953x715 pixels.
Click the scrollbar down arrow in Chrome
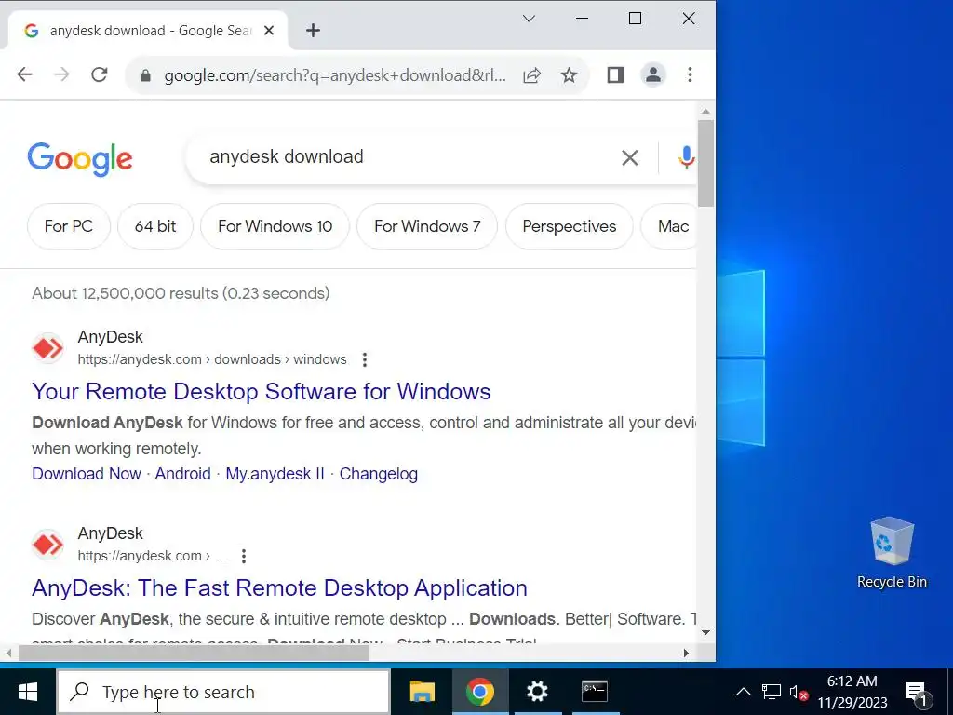tap(705, 632)
